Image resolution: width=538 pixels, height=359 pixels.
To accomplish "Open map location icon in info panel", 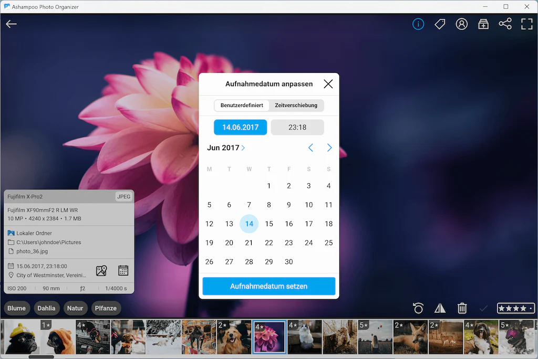I will pos(101,270).
